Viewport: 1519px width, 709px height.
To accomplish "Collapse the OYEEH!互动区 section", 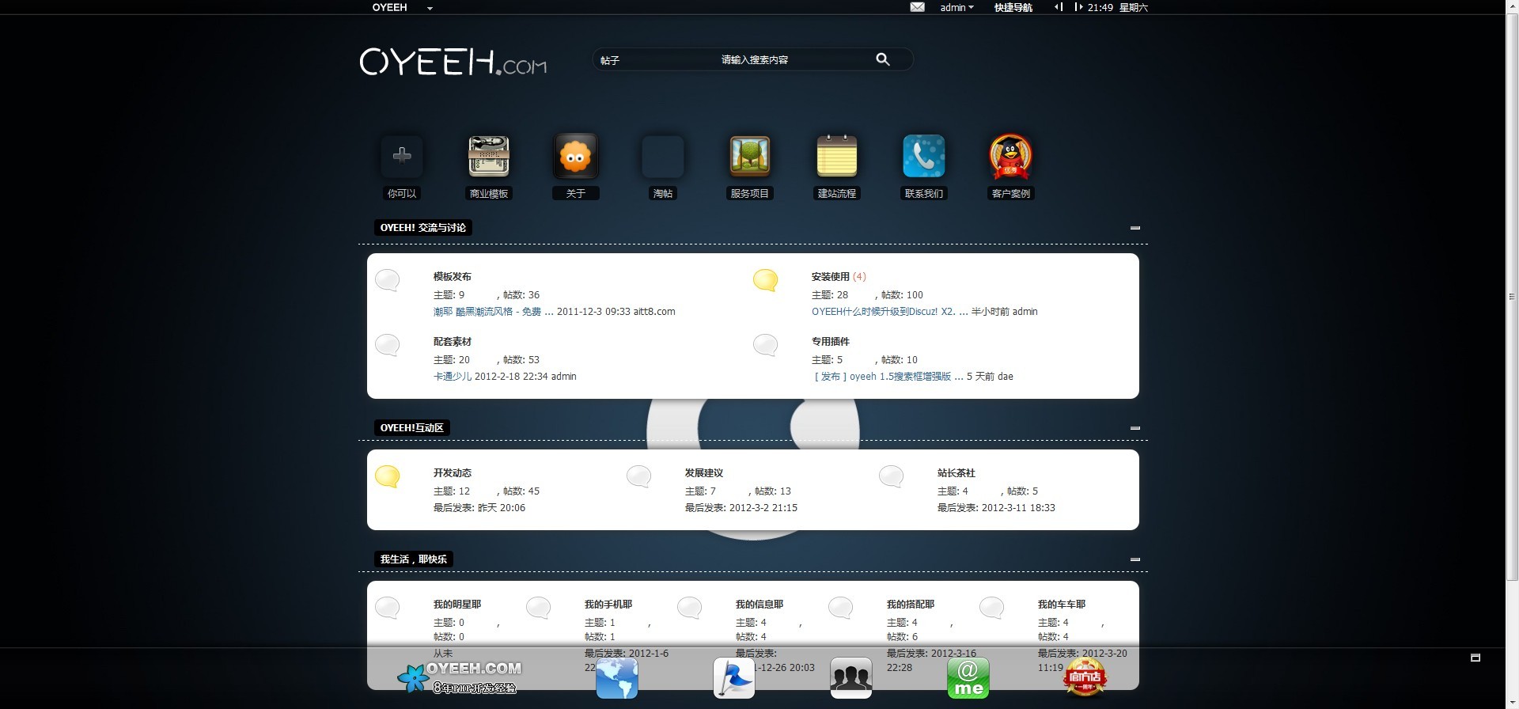I will coord(1135,428).
